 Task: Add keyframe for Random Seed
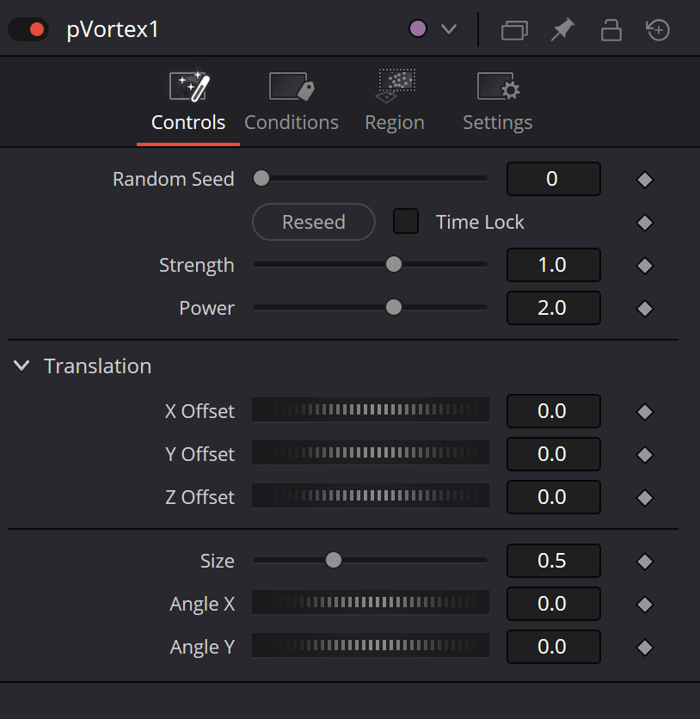[x=644, y=179]
